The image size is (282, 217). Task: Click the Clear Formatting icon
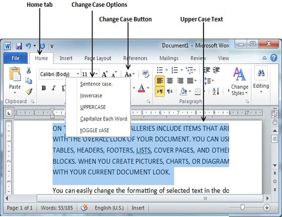click(x=146, y=74)
